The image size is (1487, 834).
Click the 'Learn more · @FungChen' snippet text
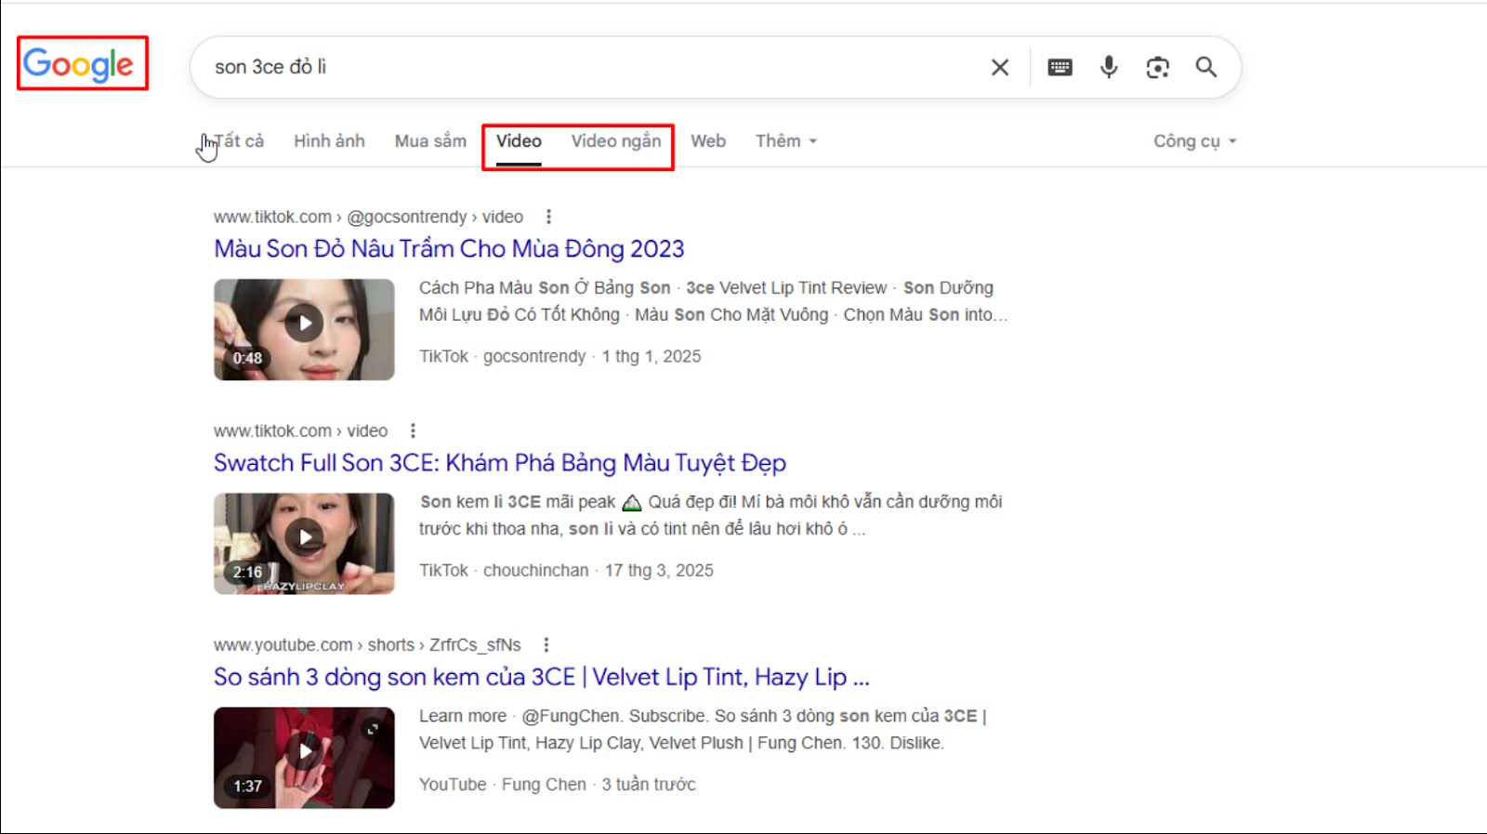(703, 729)
